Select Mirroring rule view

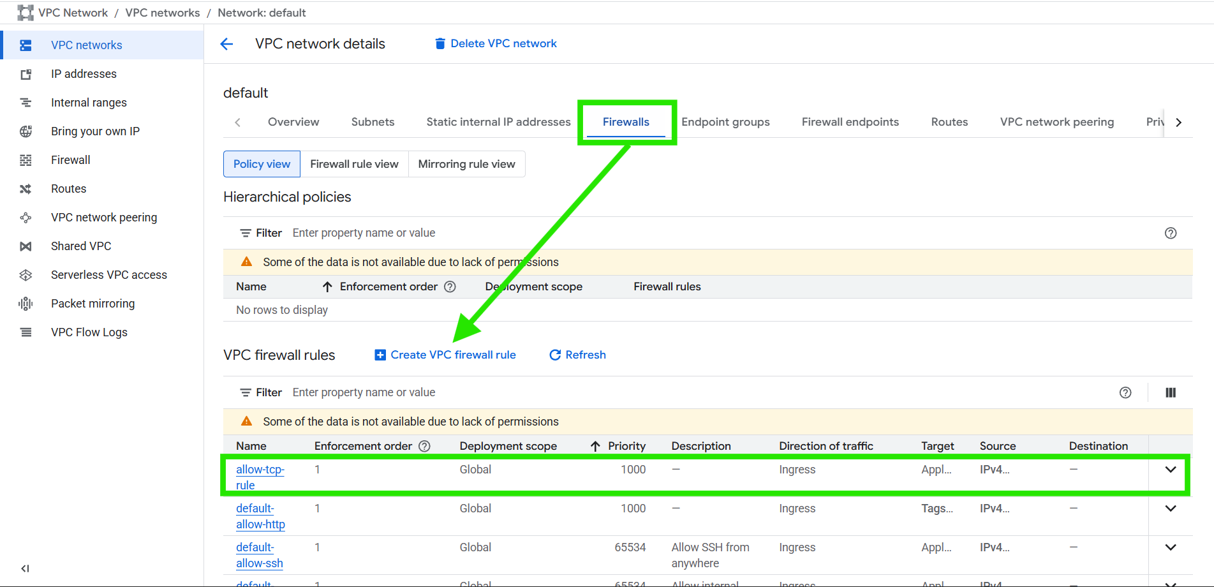466,164
